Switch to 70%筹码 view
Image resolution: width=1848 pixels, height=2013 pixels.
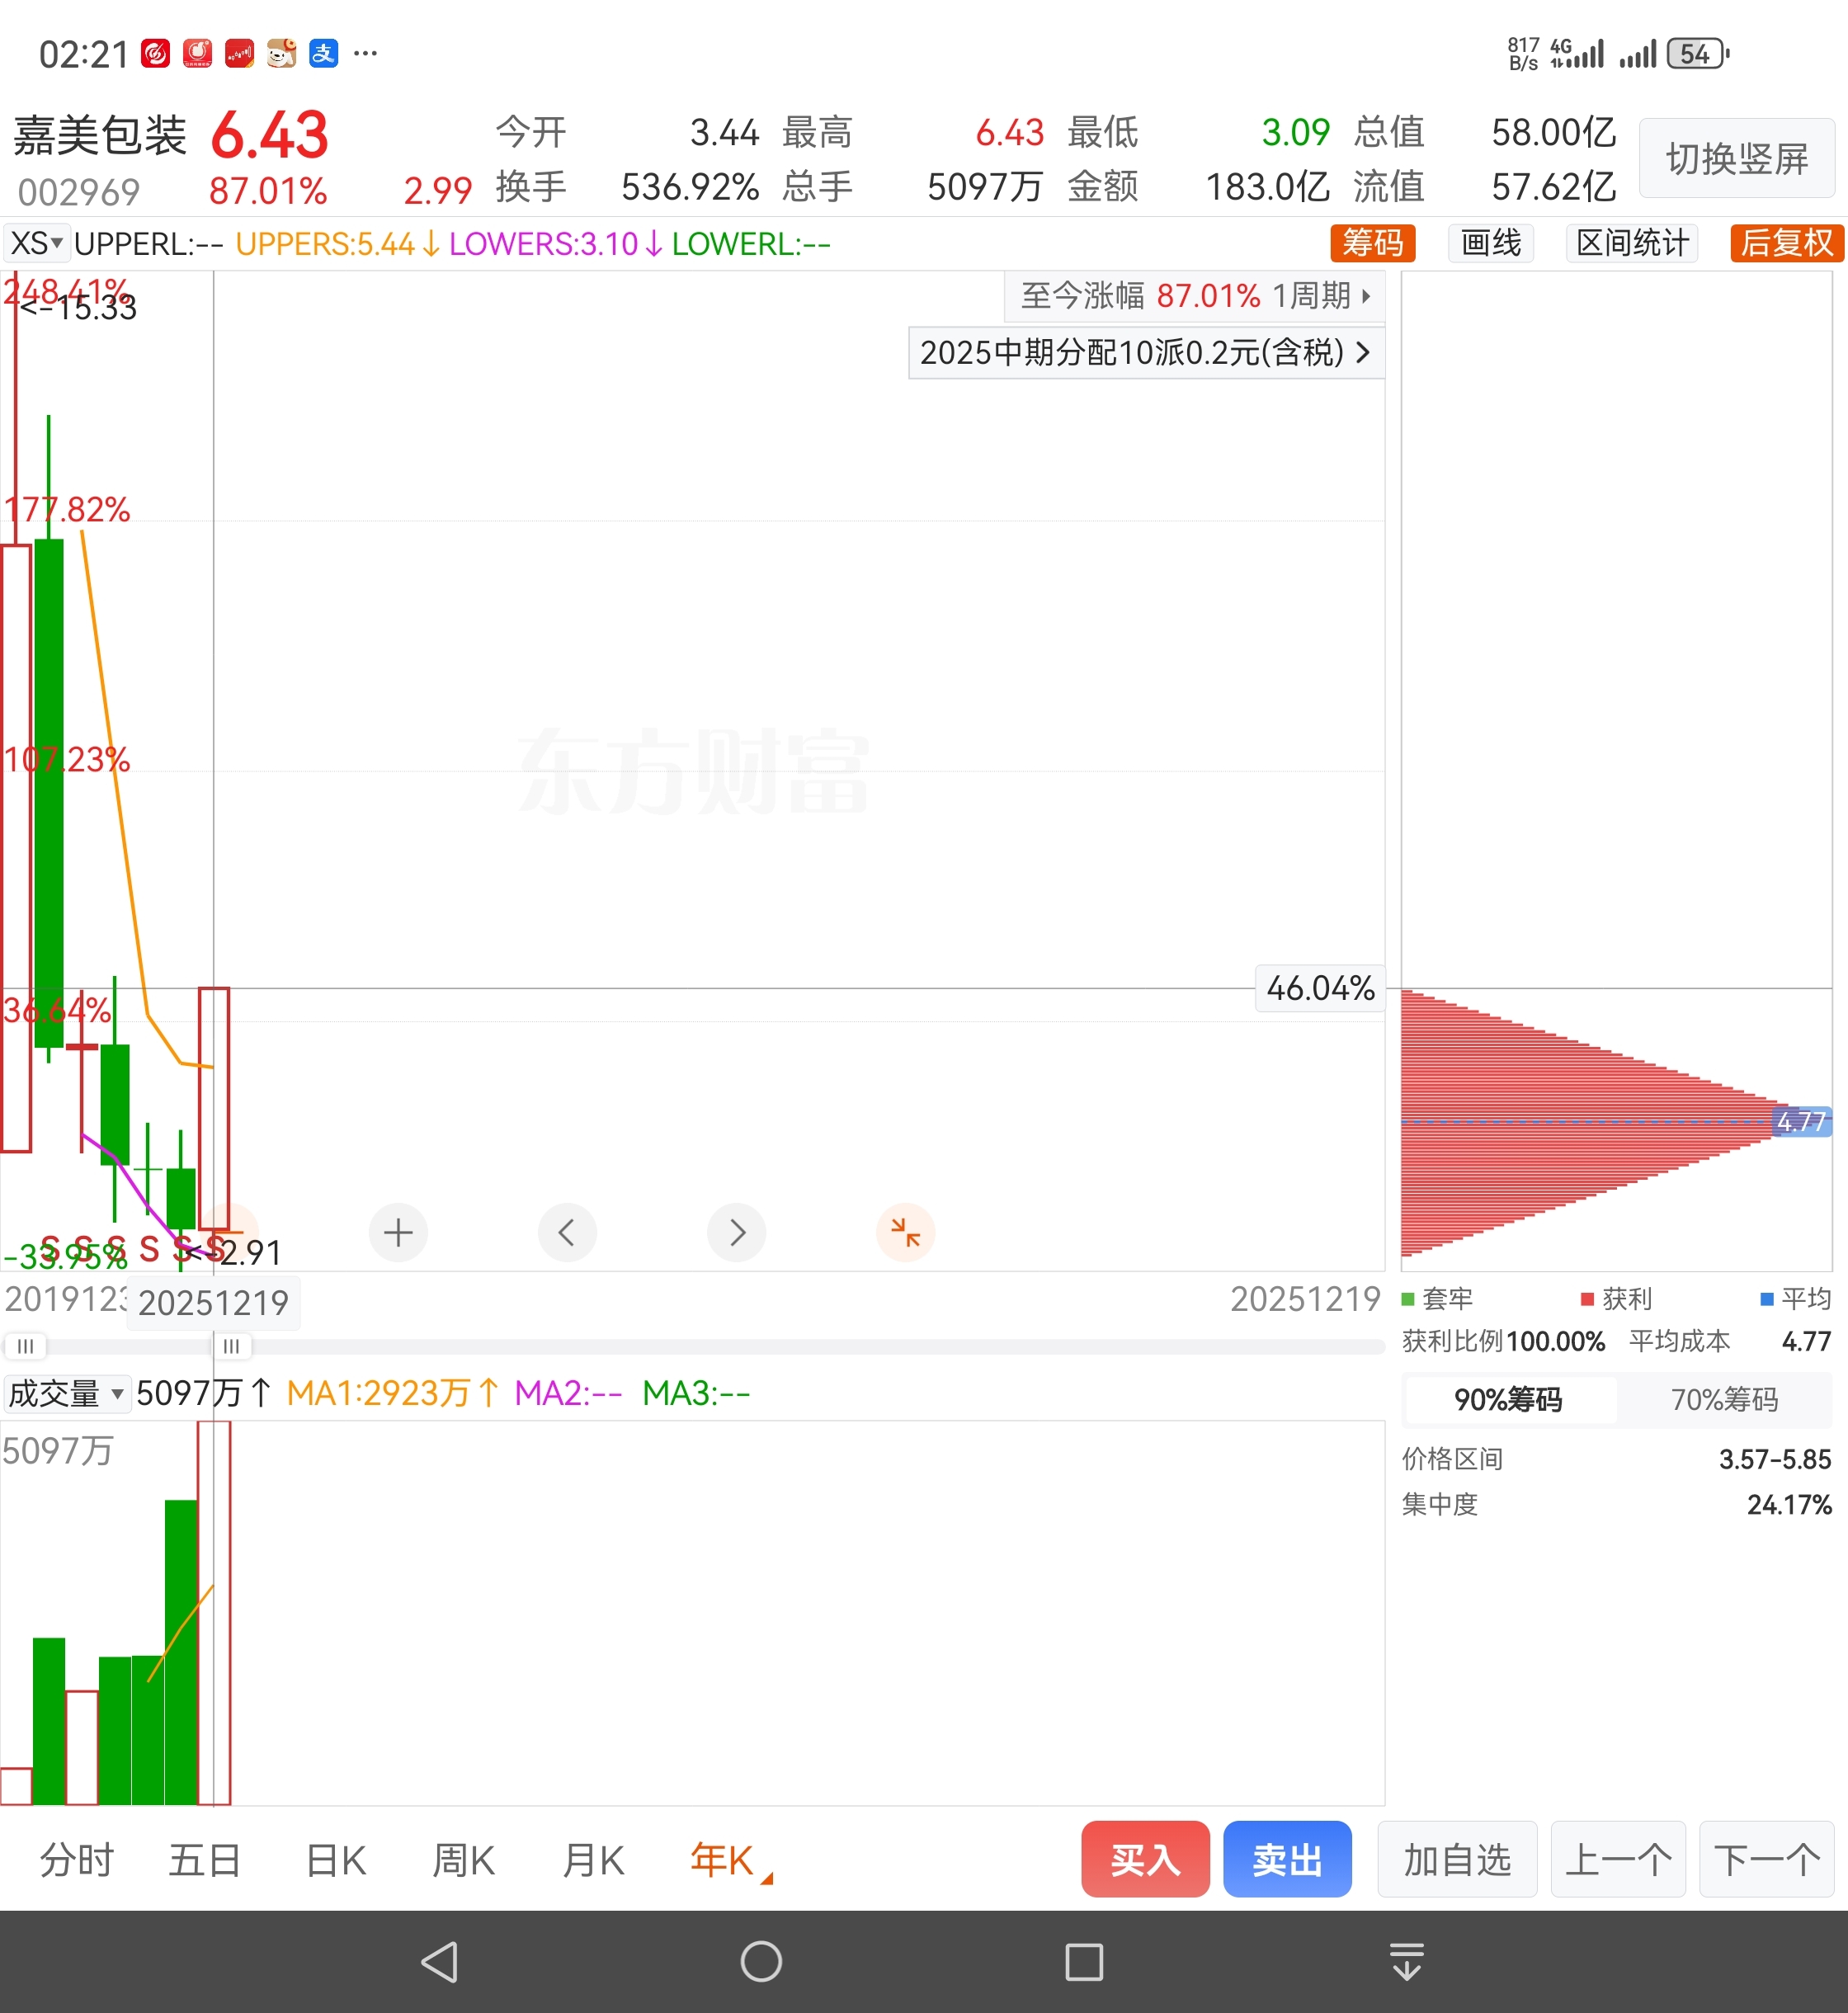point(1724,1399)
